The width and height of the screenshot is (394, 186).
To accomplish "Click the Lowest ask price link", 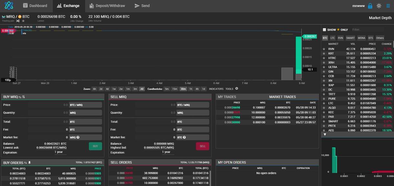I will 52,148.
